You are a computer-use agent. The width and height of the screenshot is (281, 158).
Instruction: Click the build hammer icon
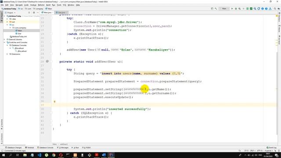click(216, 9)
